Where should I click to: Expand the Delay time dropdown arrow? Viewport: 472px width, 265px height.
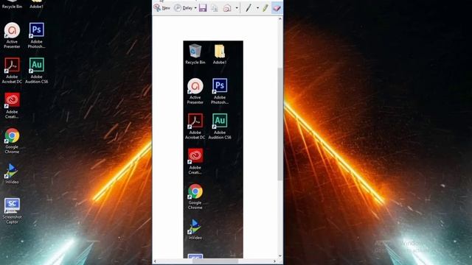[195, 8]
